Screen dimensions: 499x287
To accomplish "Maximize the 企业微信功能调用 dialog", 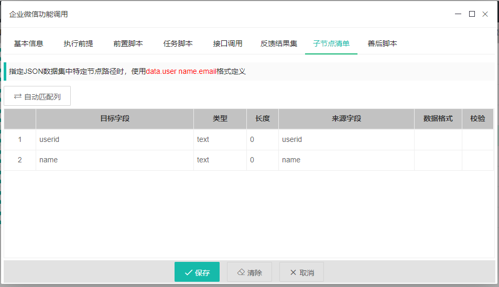I will coord(472,14).
